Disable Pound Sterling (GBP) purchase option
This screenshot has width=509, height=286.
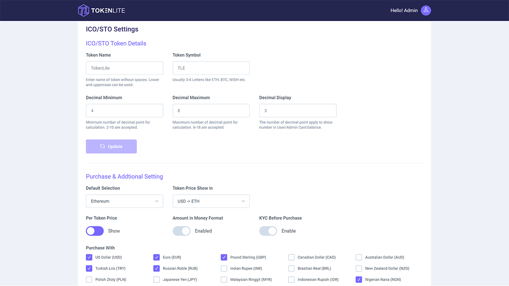click(x=224, y=257)
